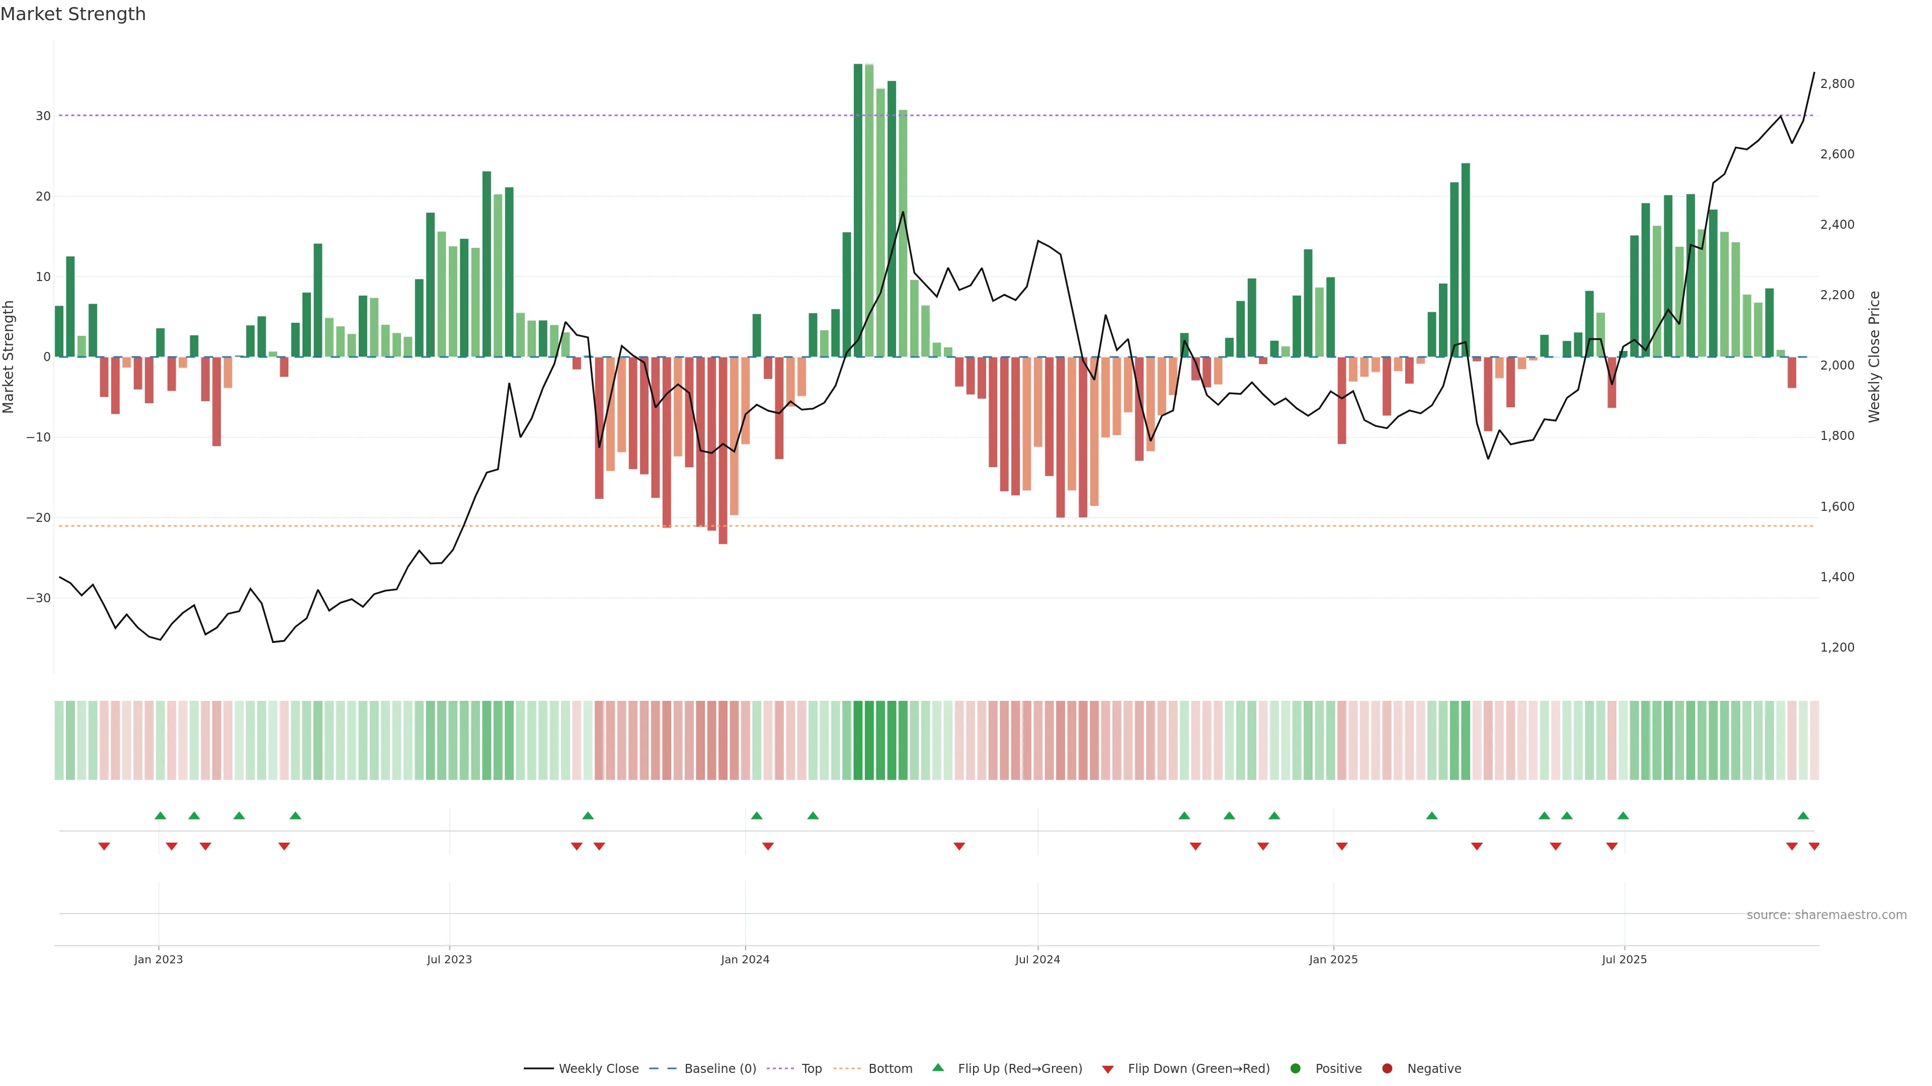Click the source: sharemaestro.com text

1826,915
